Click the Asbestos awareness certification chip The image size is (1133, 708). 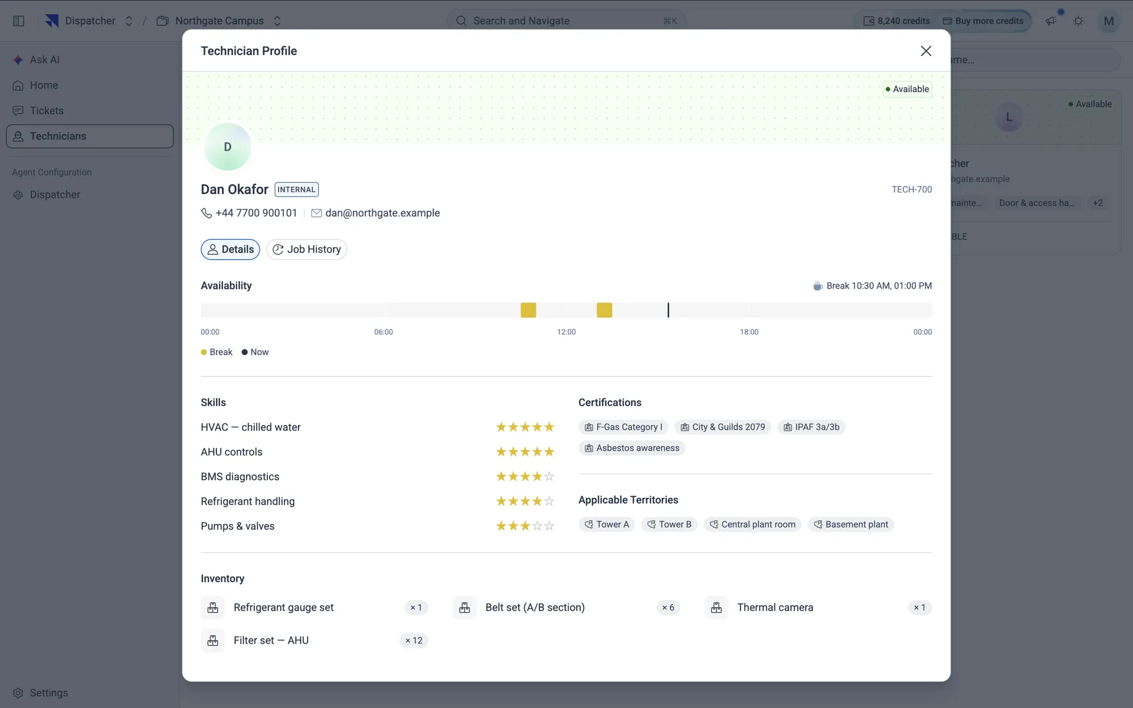coord(632,448)
